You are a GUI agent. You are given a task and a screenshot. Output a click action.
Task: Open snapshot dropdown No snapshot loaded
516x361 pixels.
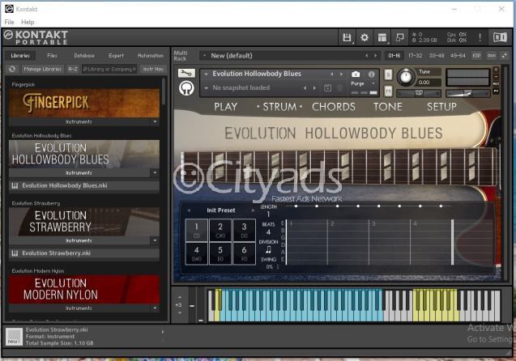pyautogui.click(x=206, y=87)
